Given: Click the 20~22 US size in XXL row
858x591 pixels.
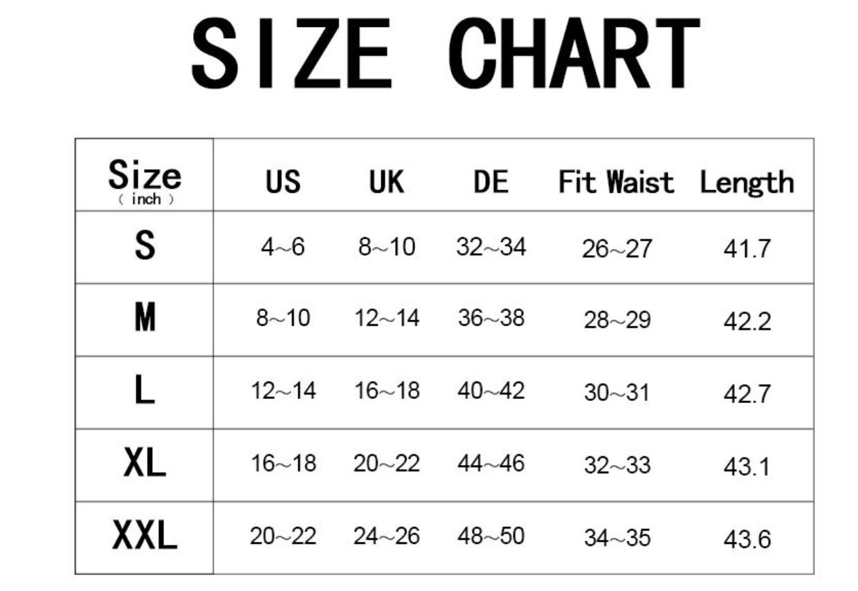Looking at the screenshot, I should click(283, 536).
